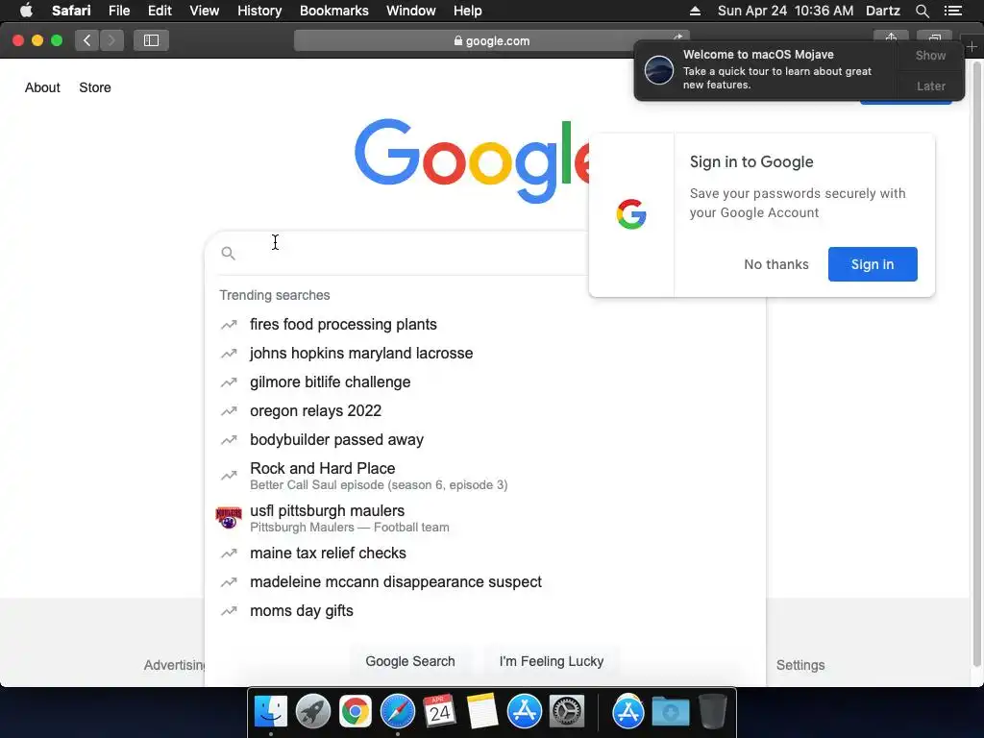Screen dimensions: 984x738
Task: Select 'usfl pittsburgh maulers' suggestion
Action: [x=484, y=518]
